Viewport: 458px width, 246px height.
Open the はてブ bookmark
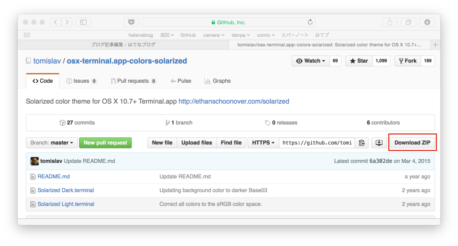point(322,35)
